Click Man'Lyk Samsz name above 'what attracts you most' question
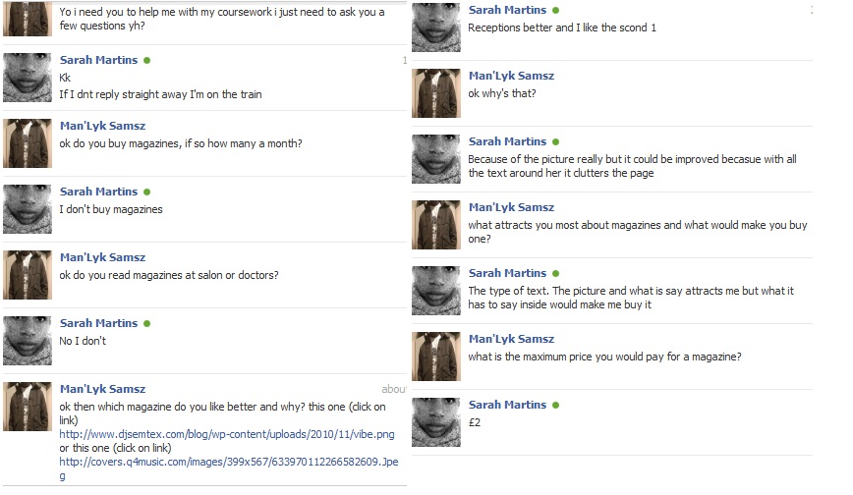Screen dimensions: 853x495 pyautogui.click(x=511, y=207)
